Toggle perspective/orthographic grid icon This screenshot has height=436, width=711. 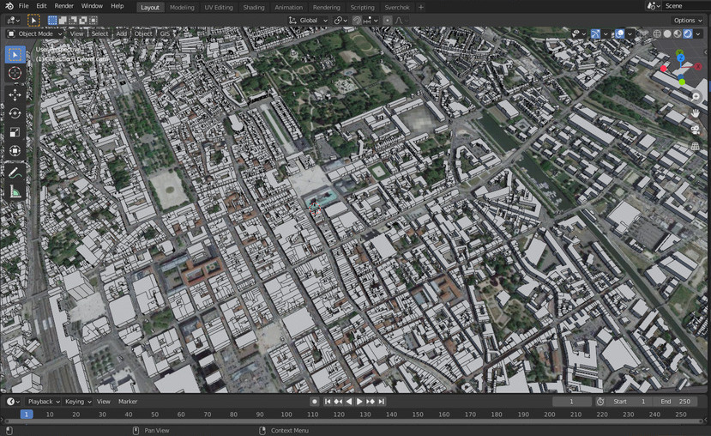coord(696,147)
